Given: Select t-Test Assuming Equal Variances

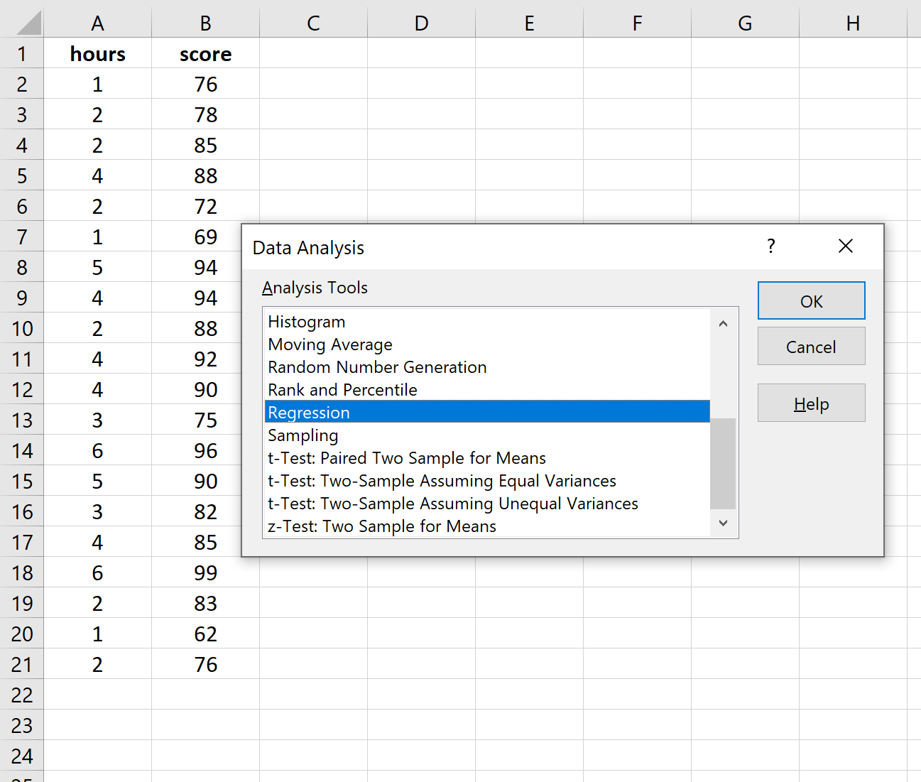Looking at the screenshot, I should 487,481.
